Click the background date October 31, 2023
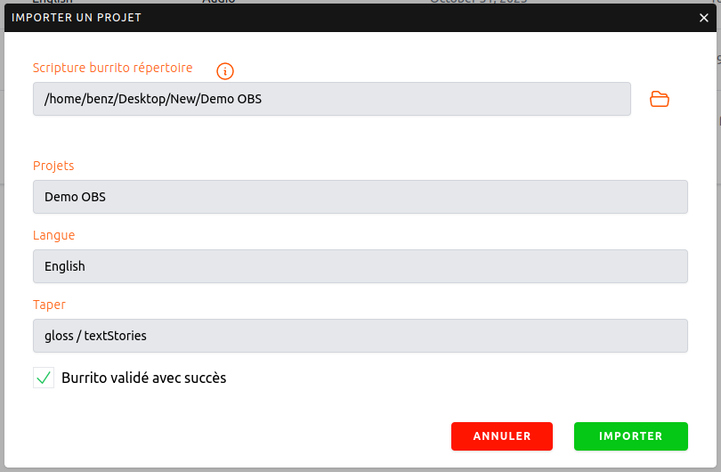 click(478, 2)
